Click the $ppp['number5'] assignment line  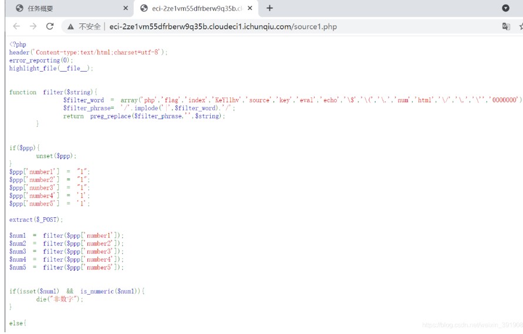click(x=49, y=204)
